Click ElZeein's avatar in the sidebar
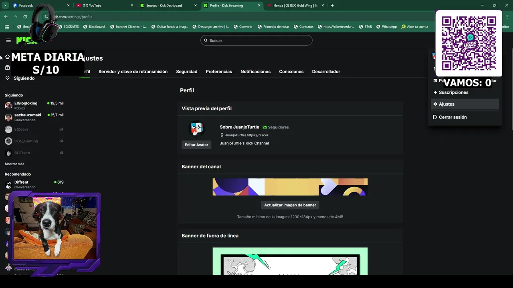 8,129
